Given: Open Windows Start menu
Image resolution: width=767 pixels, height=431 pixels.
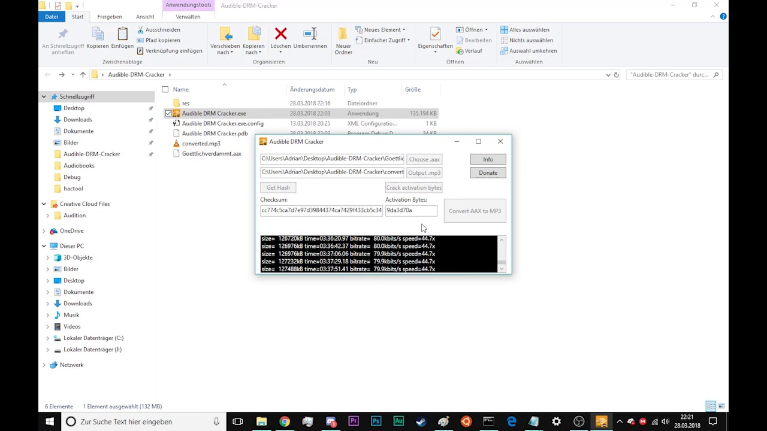Looking at the screenshot, I should 50,421.
